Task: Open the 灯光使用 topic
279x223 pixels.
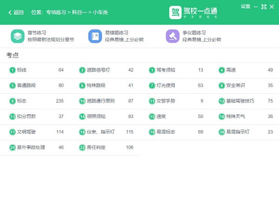Action: tap(166, 85)
